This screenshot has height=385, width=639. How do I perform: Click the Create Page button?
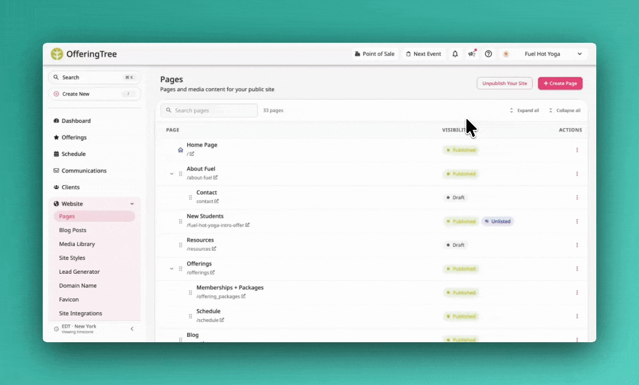click(560, 83)
